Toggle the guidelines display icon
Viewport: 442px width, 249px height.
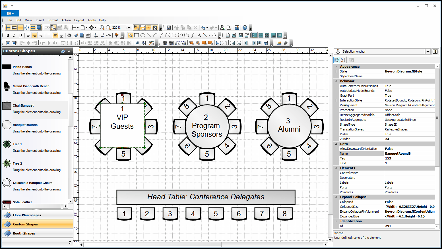pos(20,28)
